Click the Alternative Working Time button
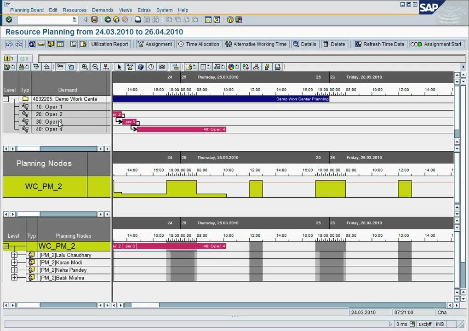 click(256, 44)
